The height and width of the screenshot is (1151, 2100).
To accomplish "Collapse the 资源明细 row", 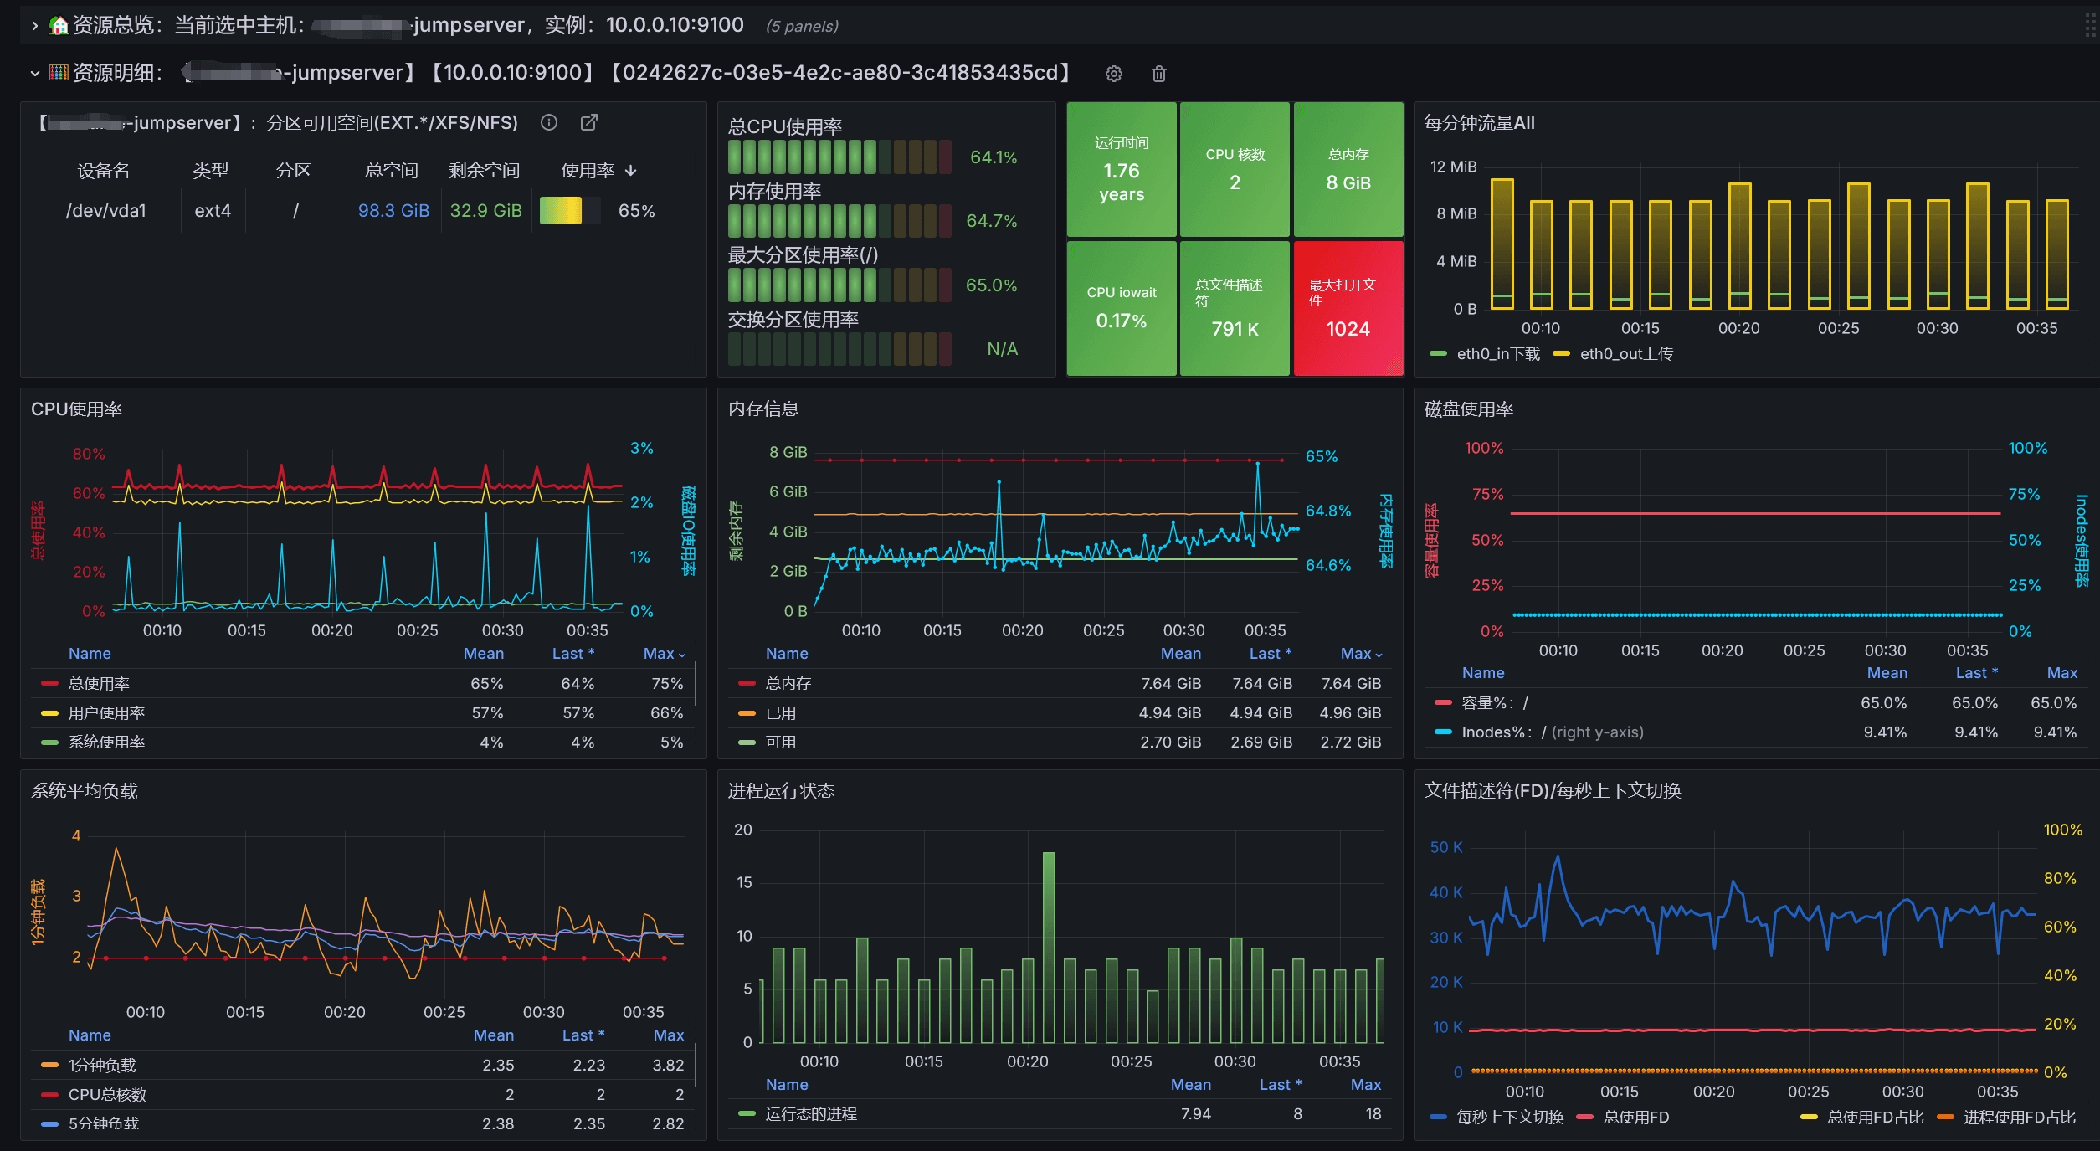I will click(x=34, y=74).
